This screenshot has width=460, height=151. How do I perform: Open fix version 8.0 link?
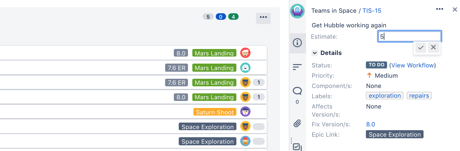371,124
